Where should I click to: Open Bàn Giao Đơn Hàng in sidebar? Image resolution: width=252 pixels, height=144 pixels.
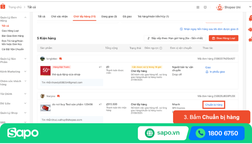pyautogui.click(x=13, y=36)
